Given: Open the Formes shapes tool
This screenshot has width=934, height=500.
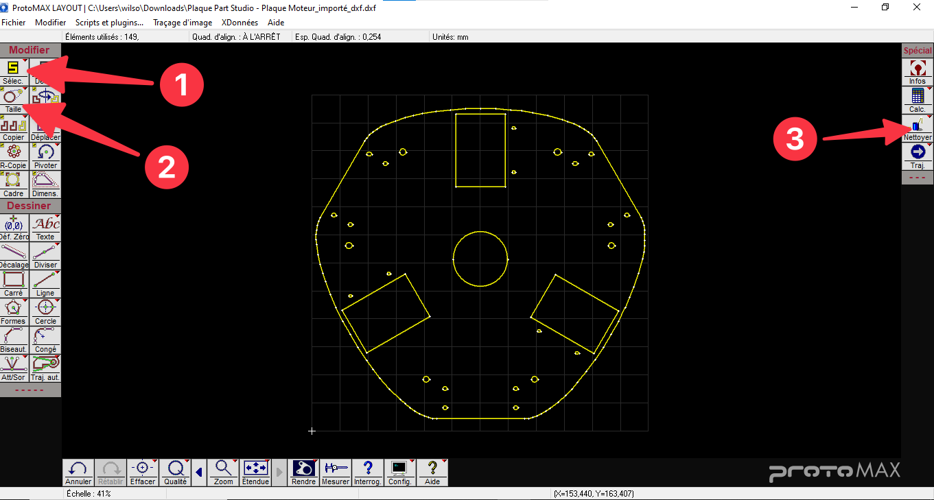Looking at the screenshot, I should [x=15, y=312].
